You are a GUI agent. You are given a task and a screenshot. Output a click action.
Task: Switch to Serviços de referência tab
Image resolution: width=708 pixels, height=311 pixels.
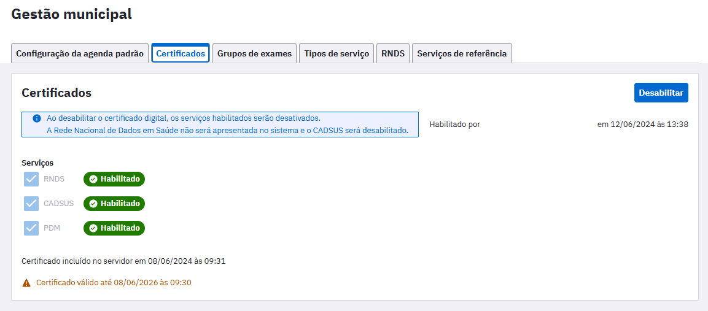pyautogui.click(x=462, y=53)
